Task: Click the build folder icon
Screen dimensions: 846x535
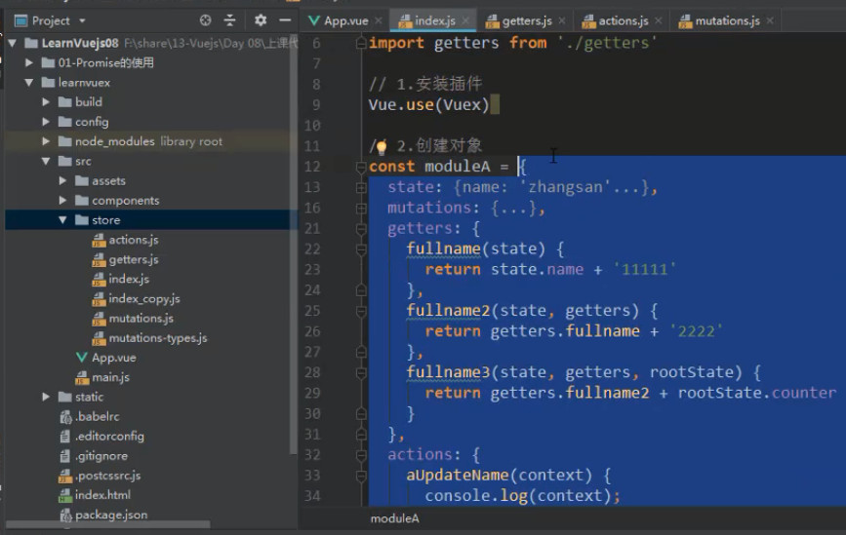Action: 65,101
